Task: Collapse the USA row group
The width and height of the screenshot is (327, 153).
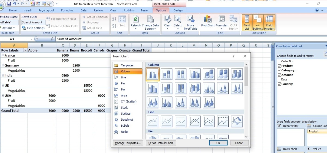Action: (x=3, y=96)
